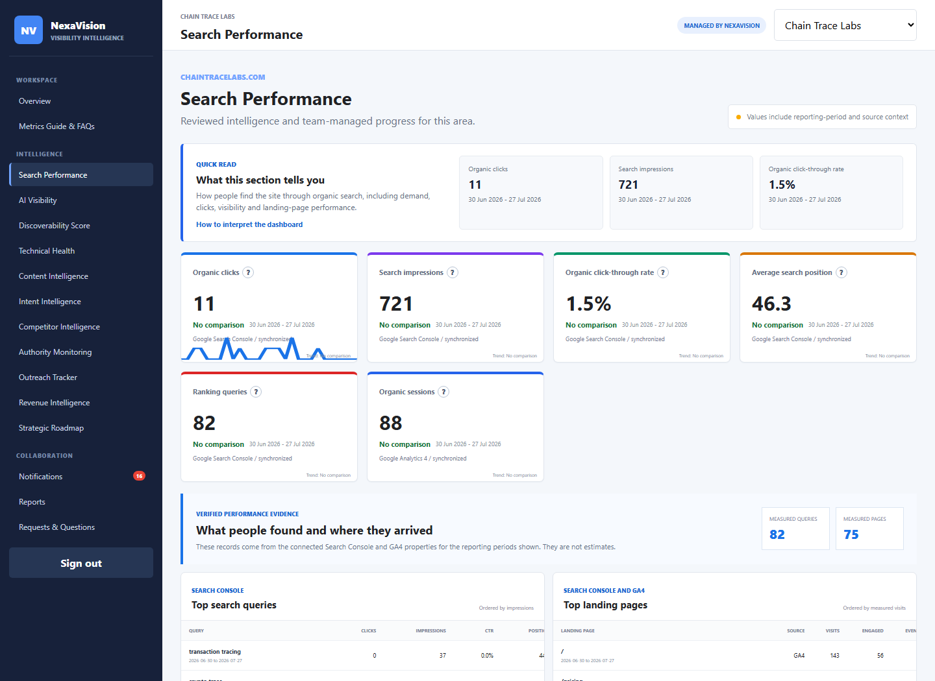
Task: Click the Average search position value 46.3
Action: 771,304
